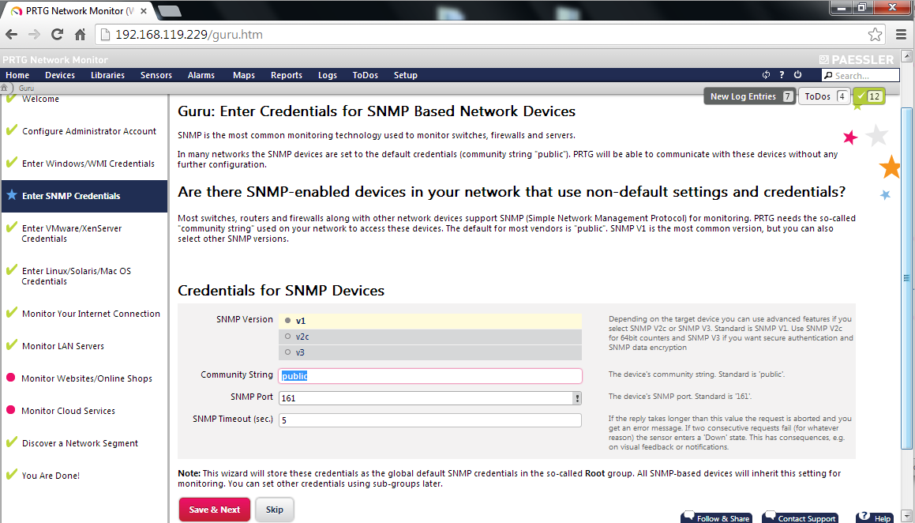Image resolution: width=915 pixels, height=523 pixels.
Task: Click the page scrollbar down arrow
Action: [x=907, y=517]
